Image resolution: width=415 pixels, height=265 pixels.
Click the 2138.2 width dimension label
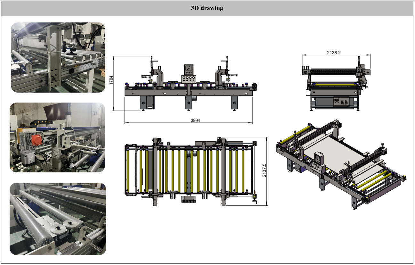pyautogui.click(x=333, y=53)
